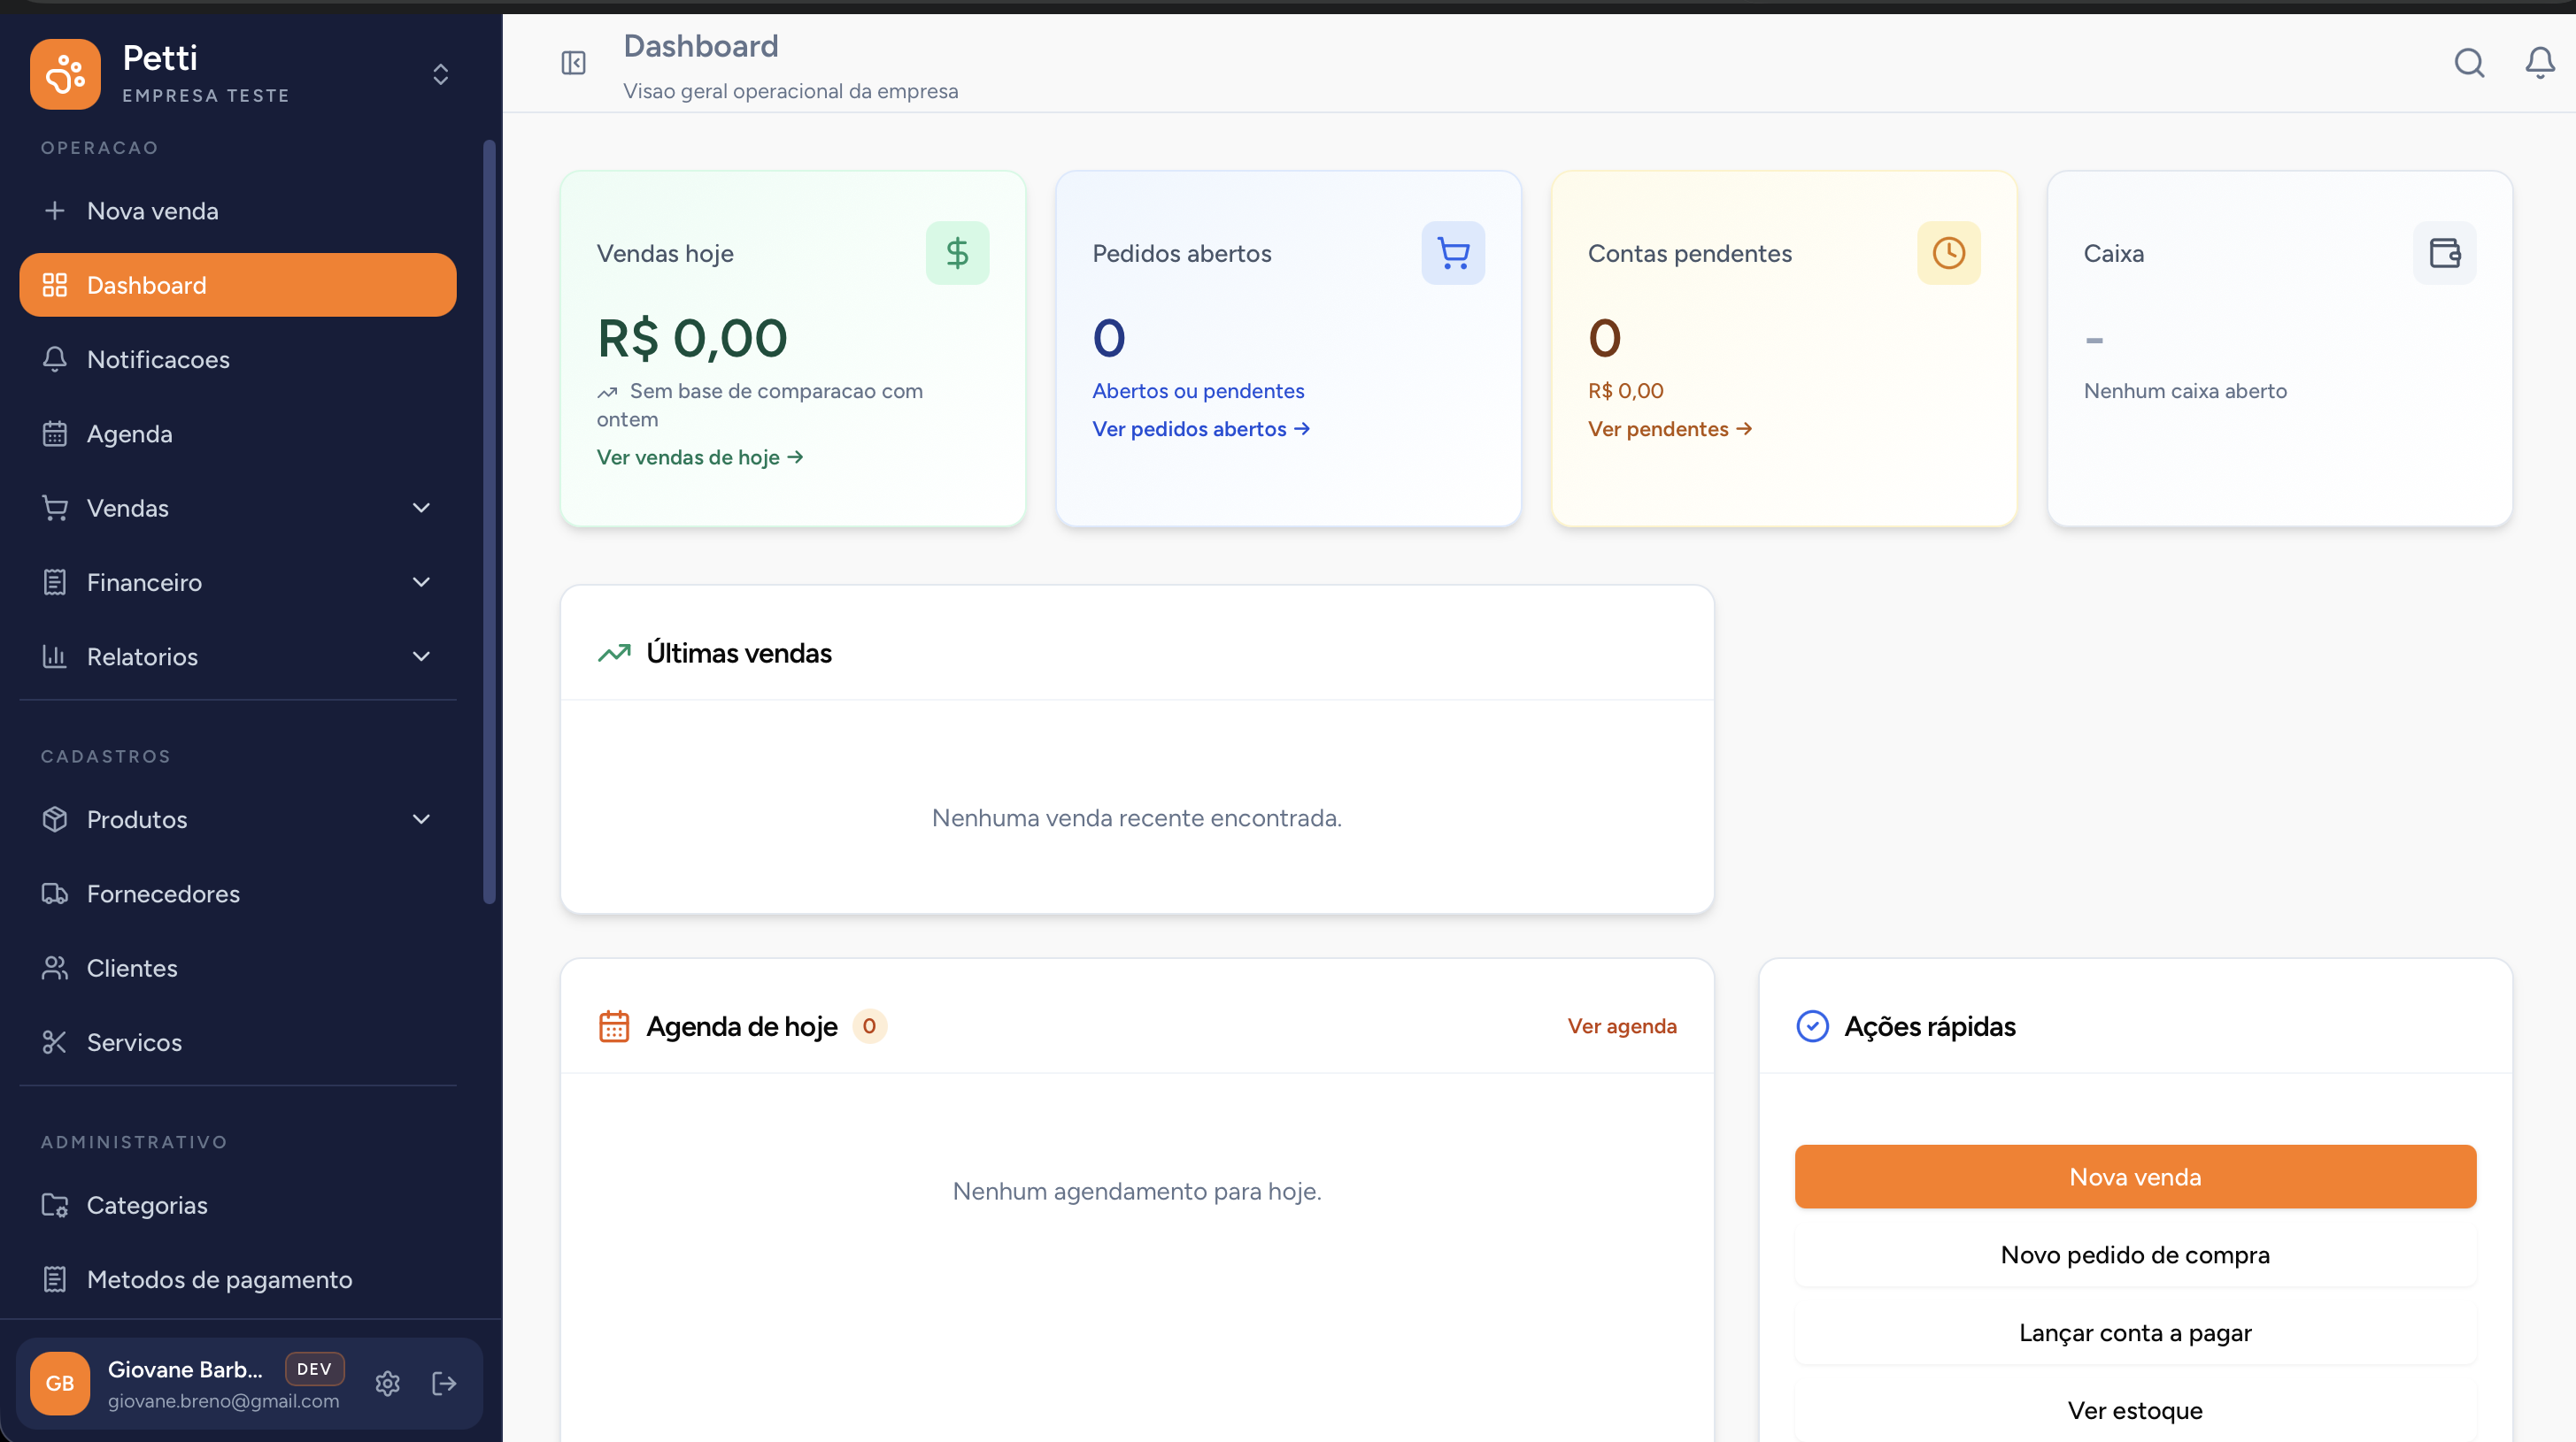Click giovane.breno@gmail.com email text
The height and width of the screenshot is (1442, 2576).
[224, 1401]
